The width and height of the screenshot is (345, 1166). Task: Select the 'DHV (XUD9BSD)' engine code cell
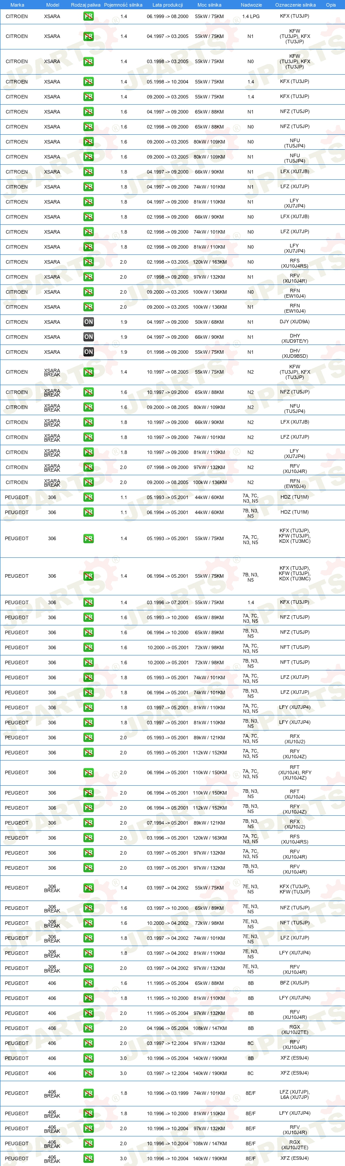[295, 353]
